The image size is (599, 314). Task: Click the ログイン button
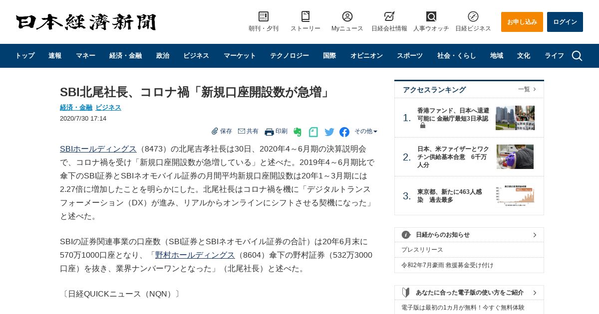565,22
